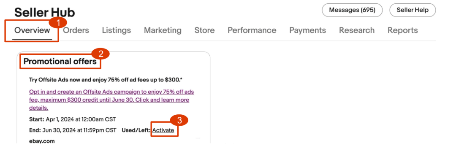Click the red number 1 annotation badge
The height and width of the screenshot is (159, 456).
coord(57,22)
